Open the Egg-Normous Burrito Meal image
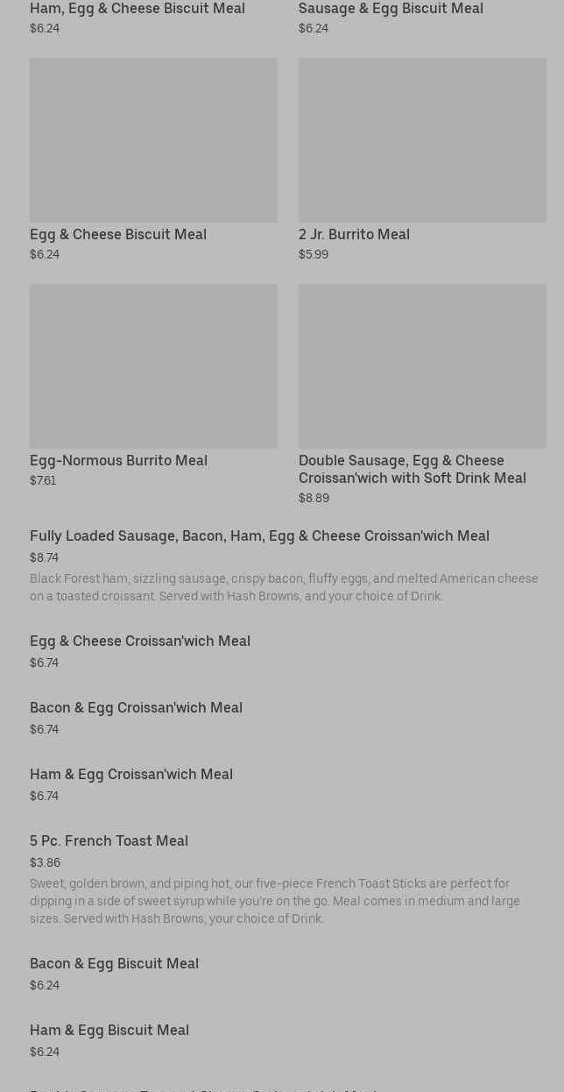This screenshot has width=564, height=1092. (x=153, y=365)
